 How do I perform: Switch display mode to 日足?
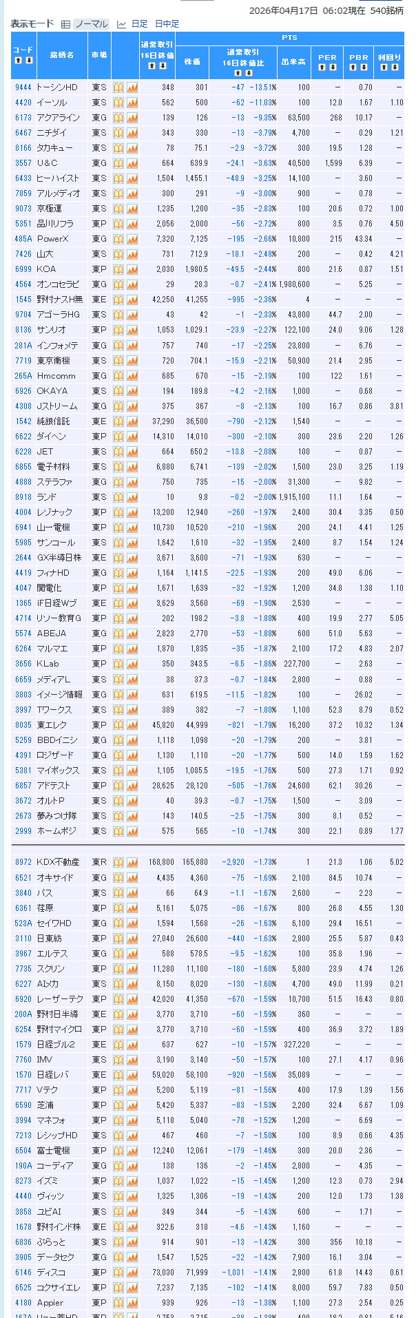pyautogui.click(x=139, y=24)
